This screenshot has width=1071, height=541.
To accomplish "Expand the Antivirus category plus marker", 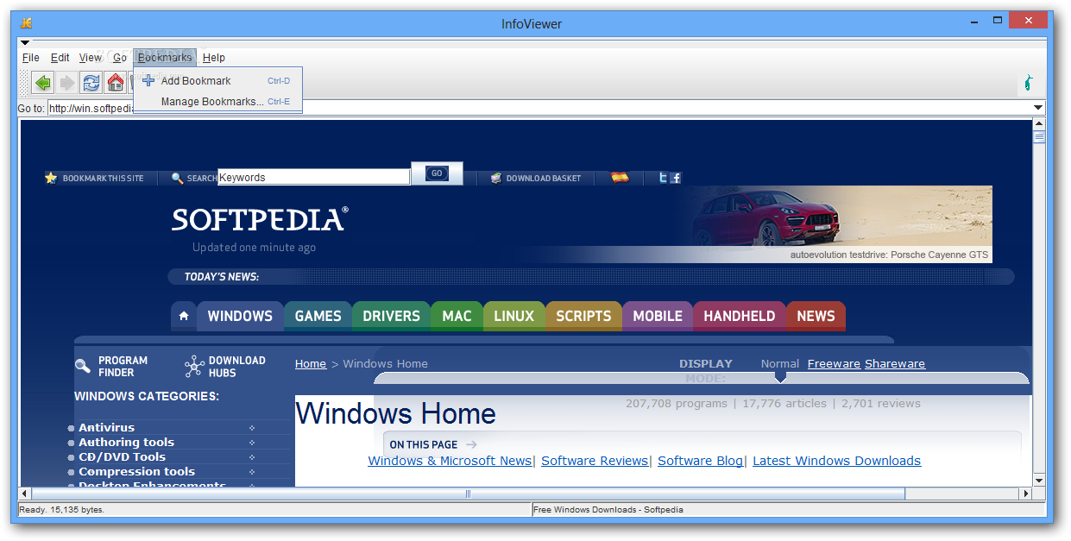I will click(252, 428).
